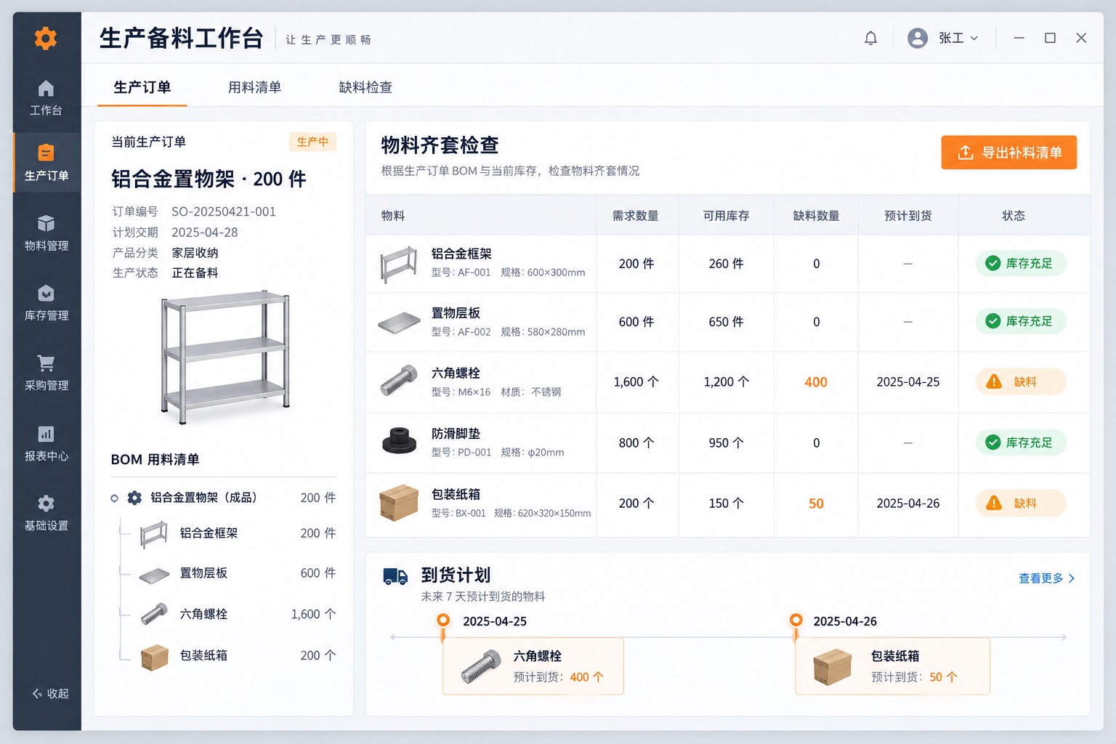Screen dimensions: 1116x744
Task: Switch to the 生产订单 tab
Action: click(142, 87)
